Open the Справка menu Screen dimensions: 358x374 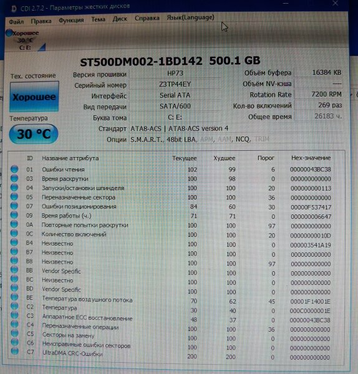tap(147, 18)
